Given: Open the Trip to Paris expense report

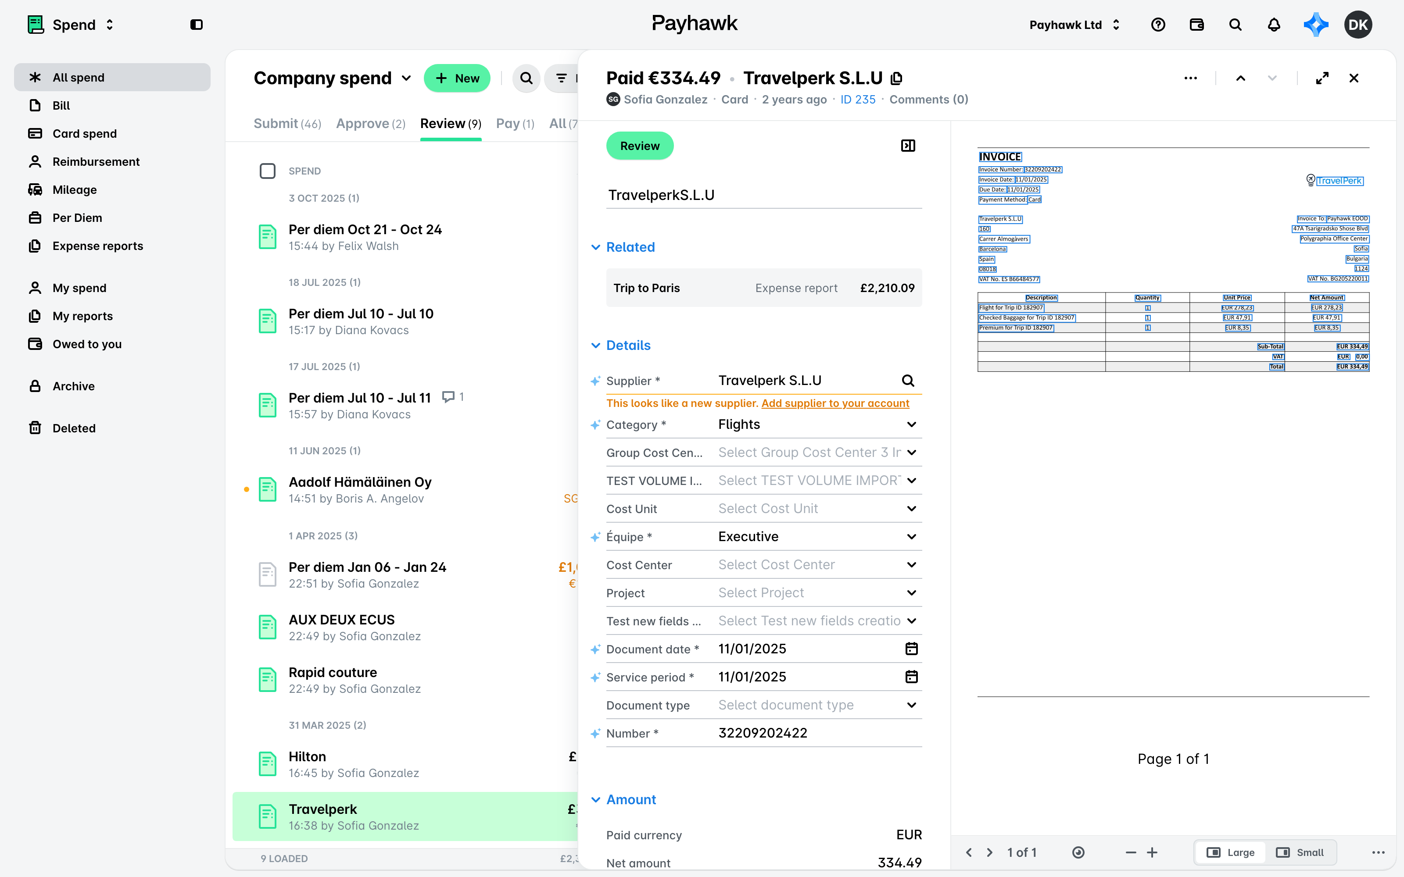Looking at the screenshot, I should 763,288.
